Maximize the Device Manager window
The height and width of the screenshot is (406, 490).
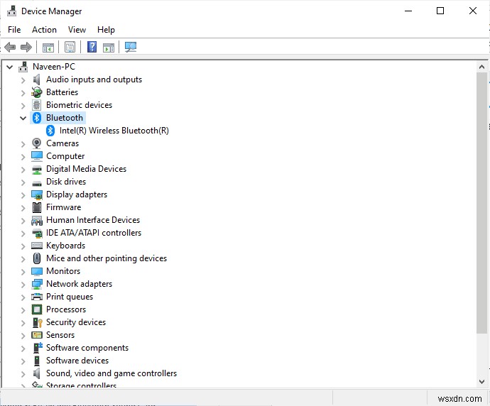440,11
